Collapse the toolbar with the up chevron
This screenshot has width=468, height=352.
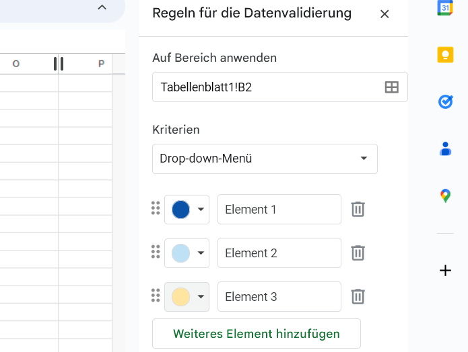tap(102, 7)
